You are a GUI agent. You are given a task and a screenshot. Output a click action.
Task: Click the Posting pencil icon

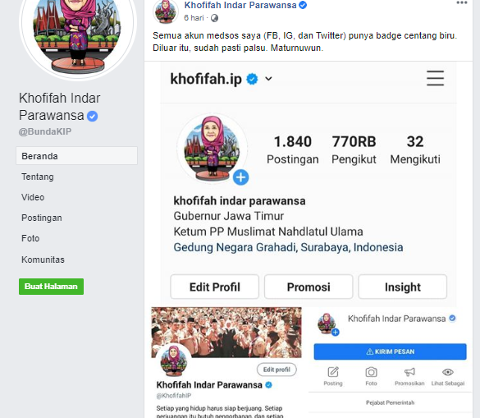click(333, 372)
